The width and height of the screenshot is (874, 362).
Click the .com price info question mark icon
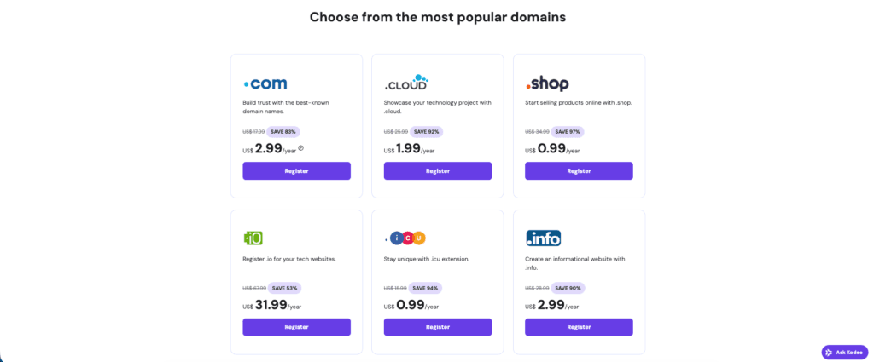(300, 148)
